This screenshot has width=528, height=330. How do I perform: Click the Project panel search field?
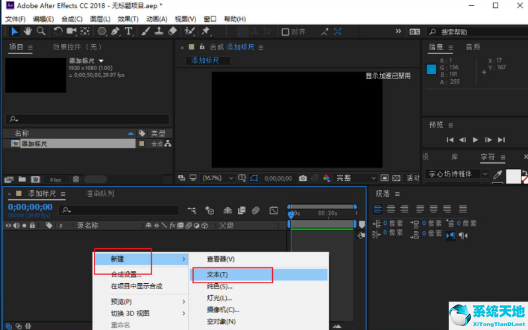pyautogui.click(x=87, y=119)
